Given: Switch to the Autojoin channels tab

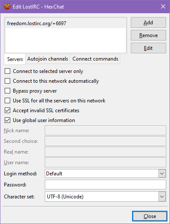Looking at the screenshot, I should (47, 59).
